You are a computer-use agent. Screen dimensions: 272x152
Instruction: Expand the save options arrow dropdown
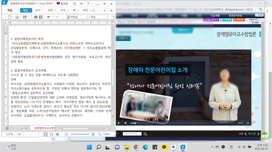pyautogui.click(x=28, y=17)
